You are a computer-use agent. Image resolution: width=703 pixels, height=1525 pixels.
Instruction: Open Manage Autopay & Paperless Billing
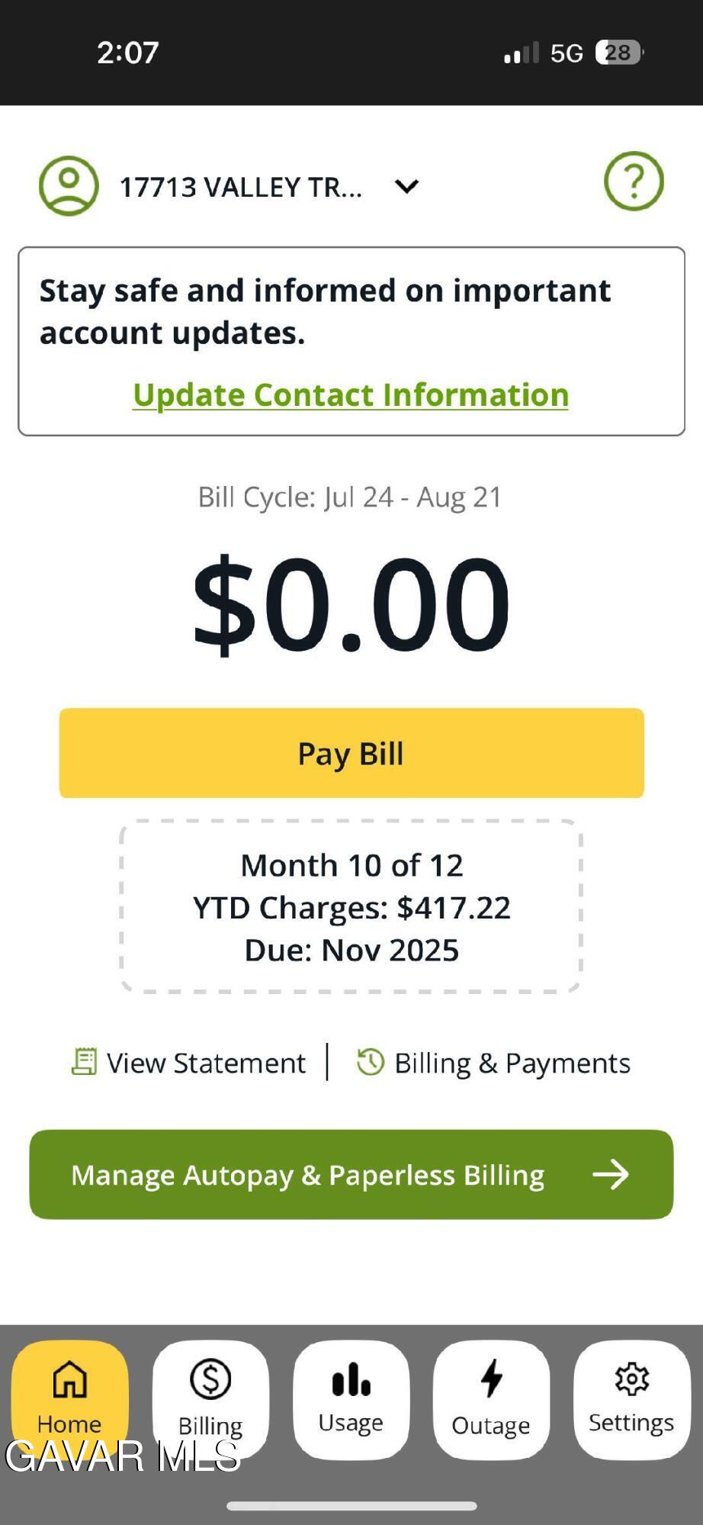click(x=307, y=1175)
